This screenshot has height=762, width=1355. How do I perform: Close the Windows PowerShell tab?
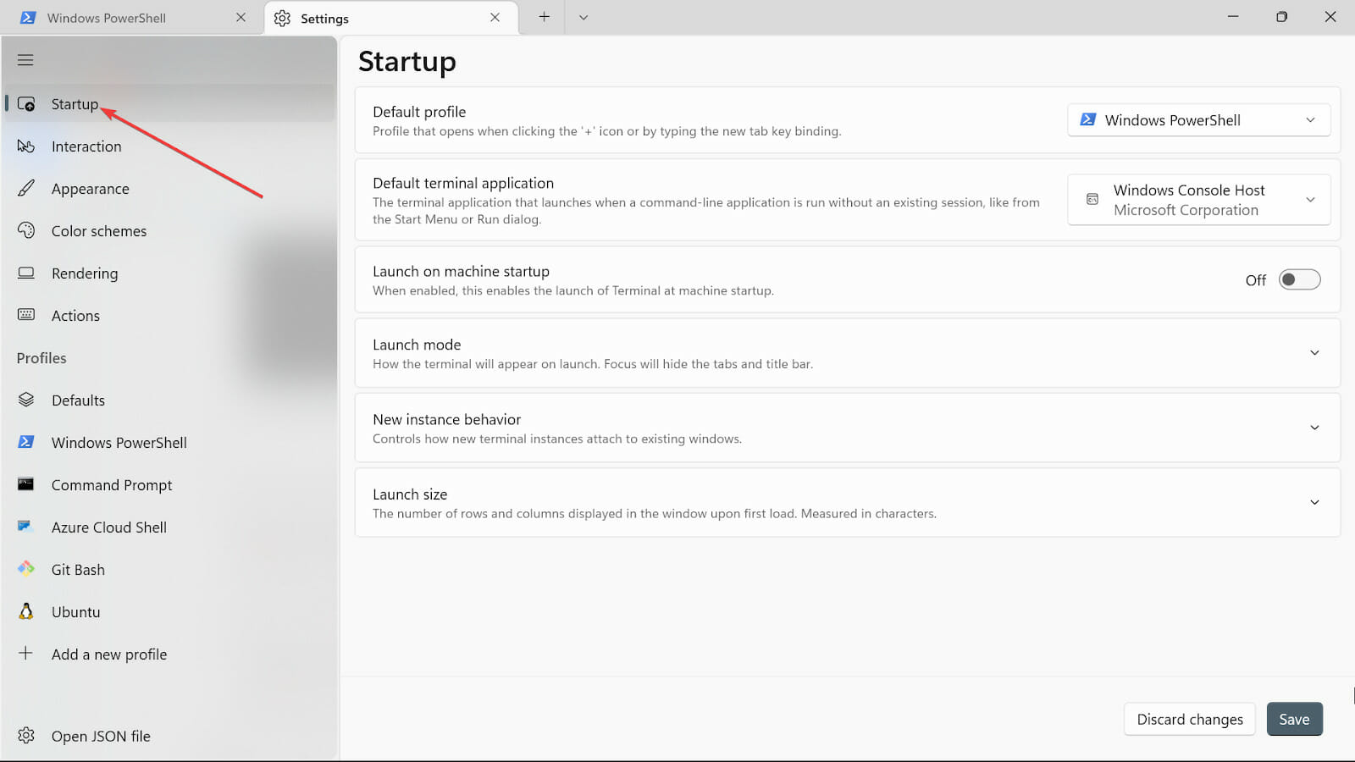(241, 18)
